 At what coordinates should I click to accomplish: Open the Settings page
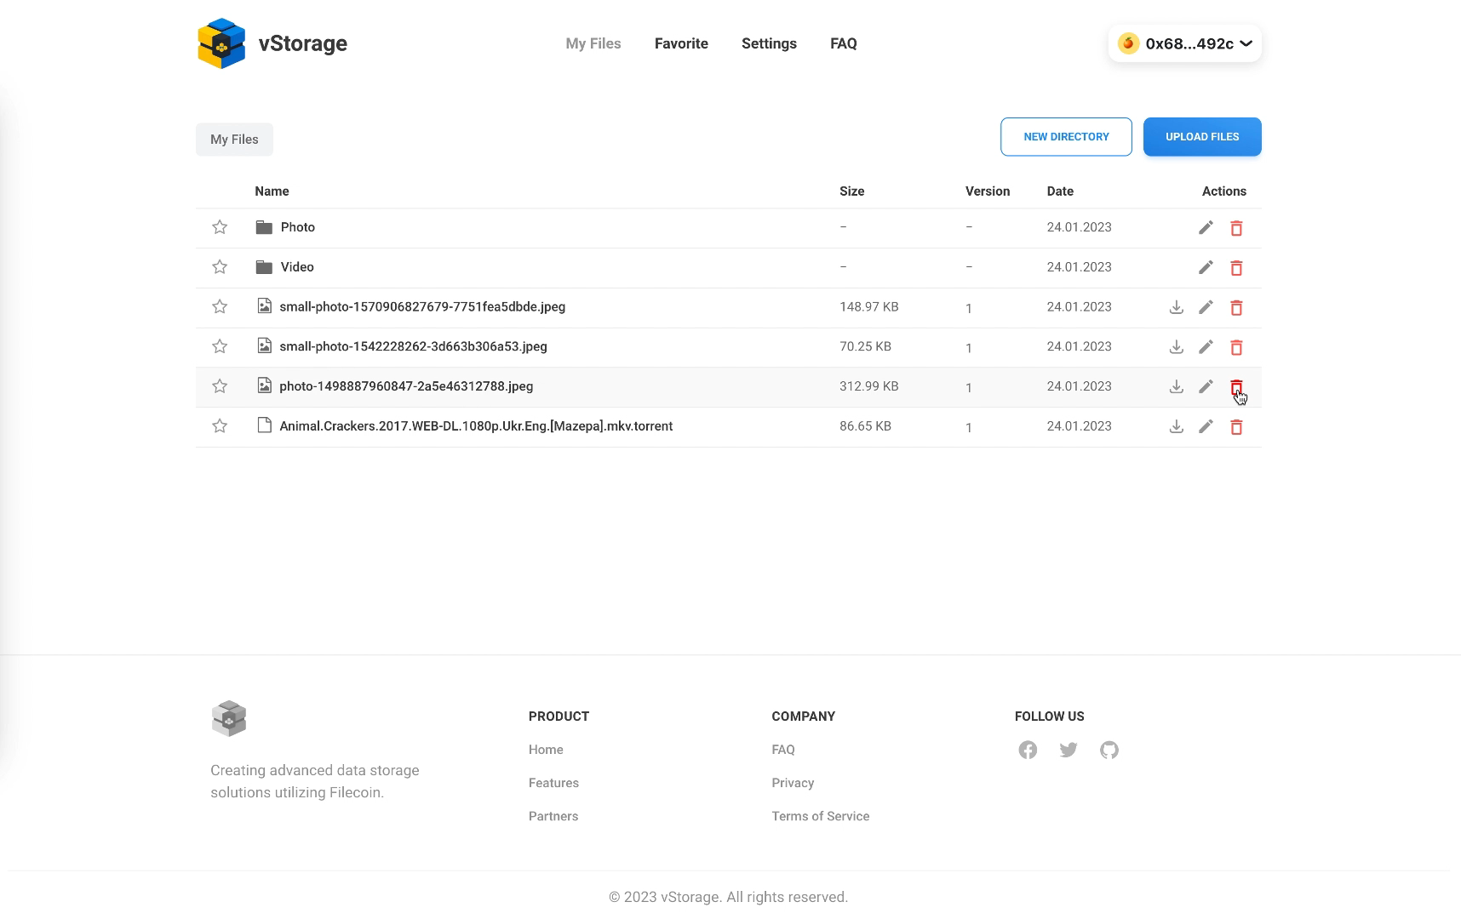[769, 43]
